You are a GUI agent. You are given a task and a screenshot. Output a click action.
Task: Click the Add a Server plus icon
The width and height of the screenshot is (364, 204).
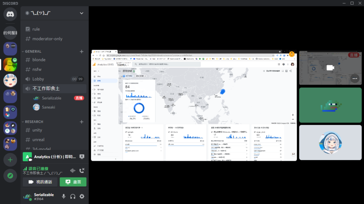pyautogui.click(x=10, y=160)
